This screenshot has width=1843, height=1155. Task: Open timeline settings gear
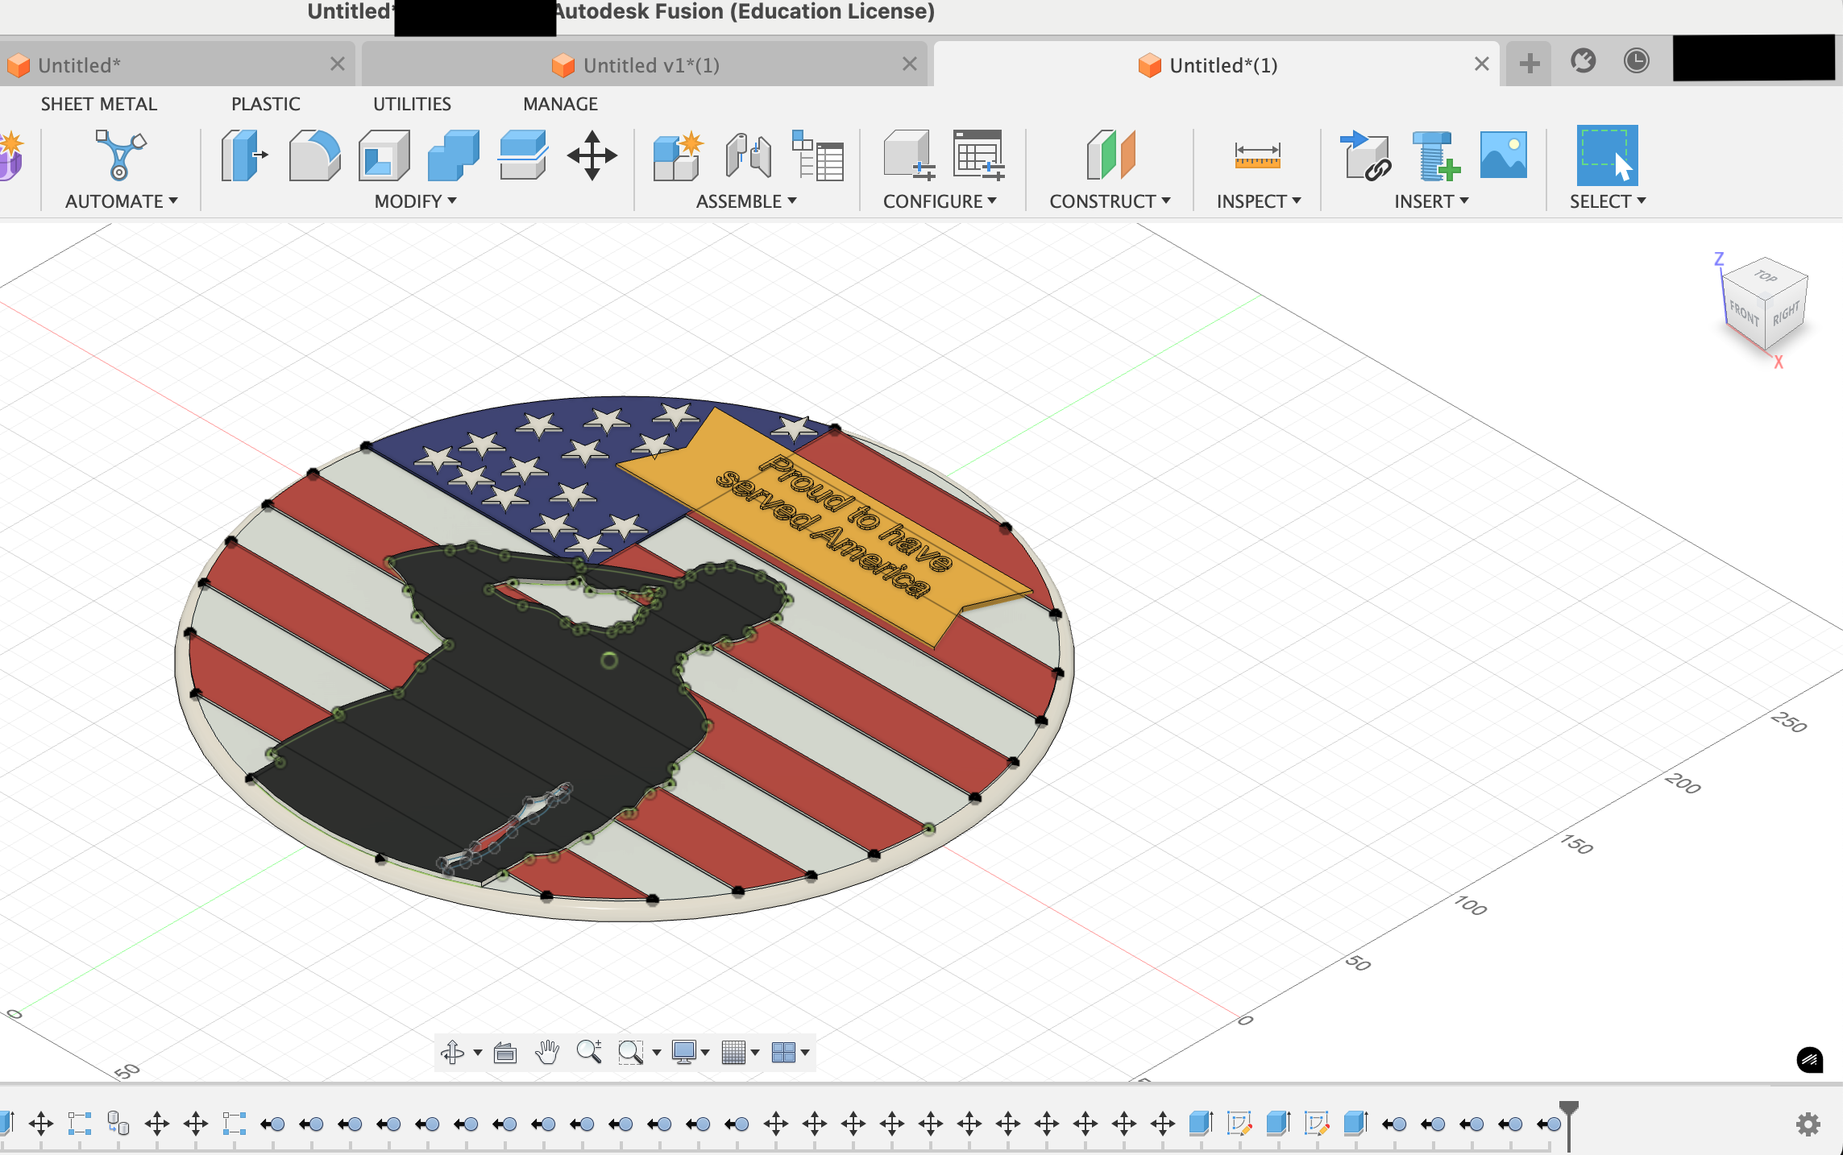tap(1808, 1124)
